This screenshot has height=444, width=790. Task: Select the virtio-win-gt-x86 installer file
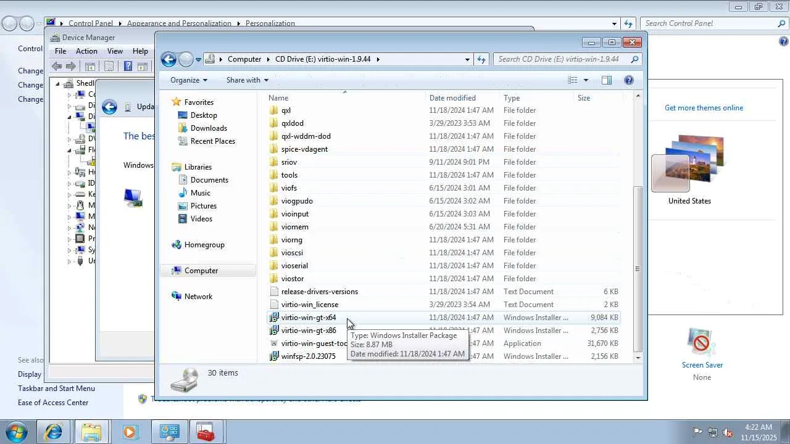click(309, 331)
